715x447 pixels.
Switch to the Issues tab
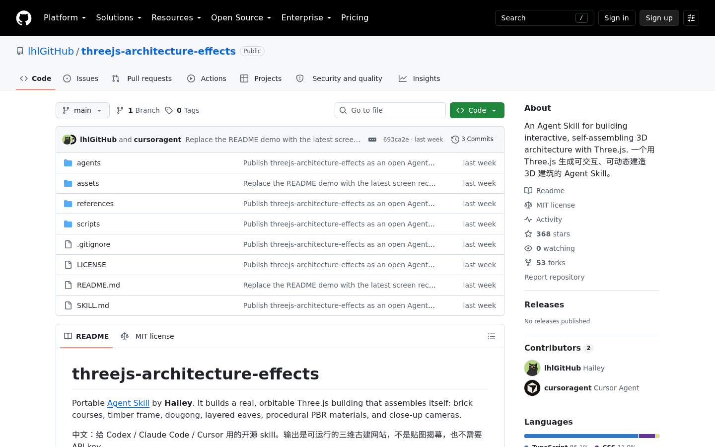[81, 78]
